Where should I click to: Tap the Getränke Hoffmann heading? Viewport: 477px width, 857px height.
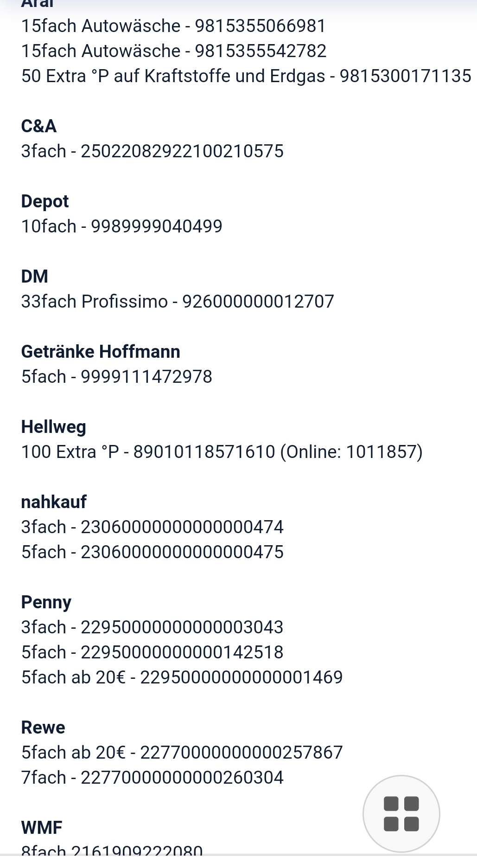(x=101, y=352)
